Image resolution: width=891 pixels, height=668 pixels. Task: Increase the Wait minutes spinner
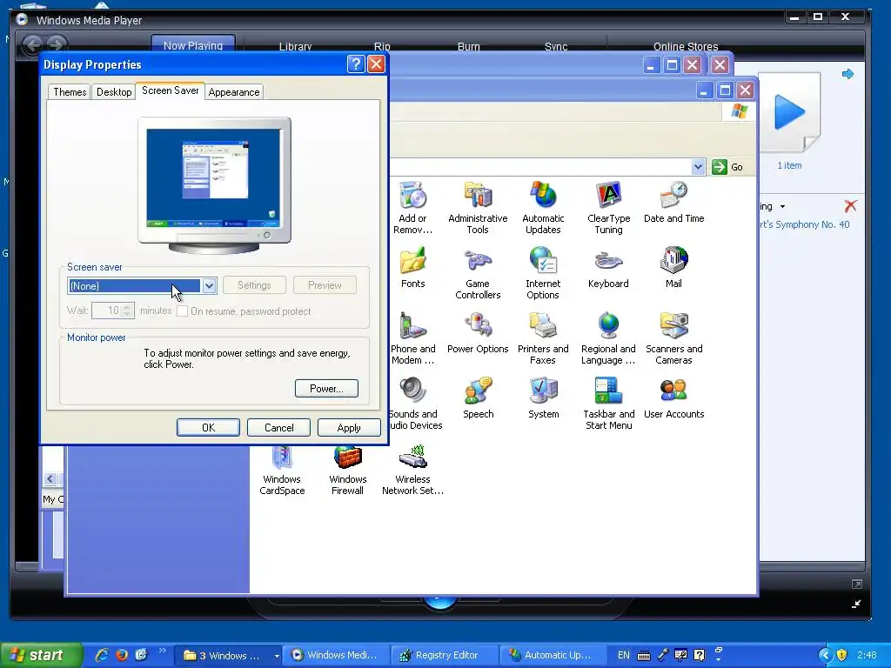[x=127, y=307]
